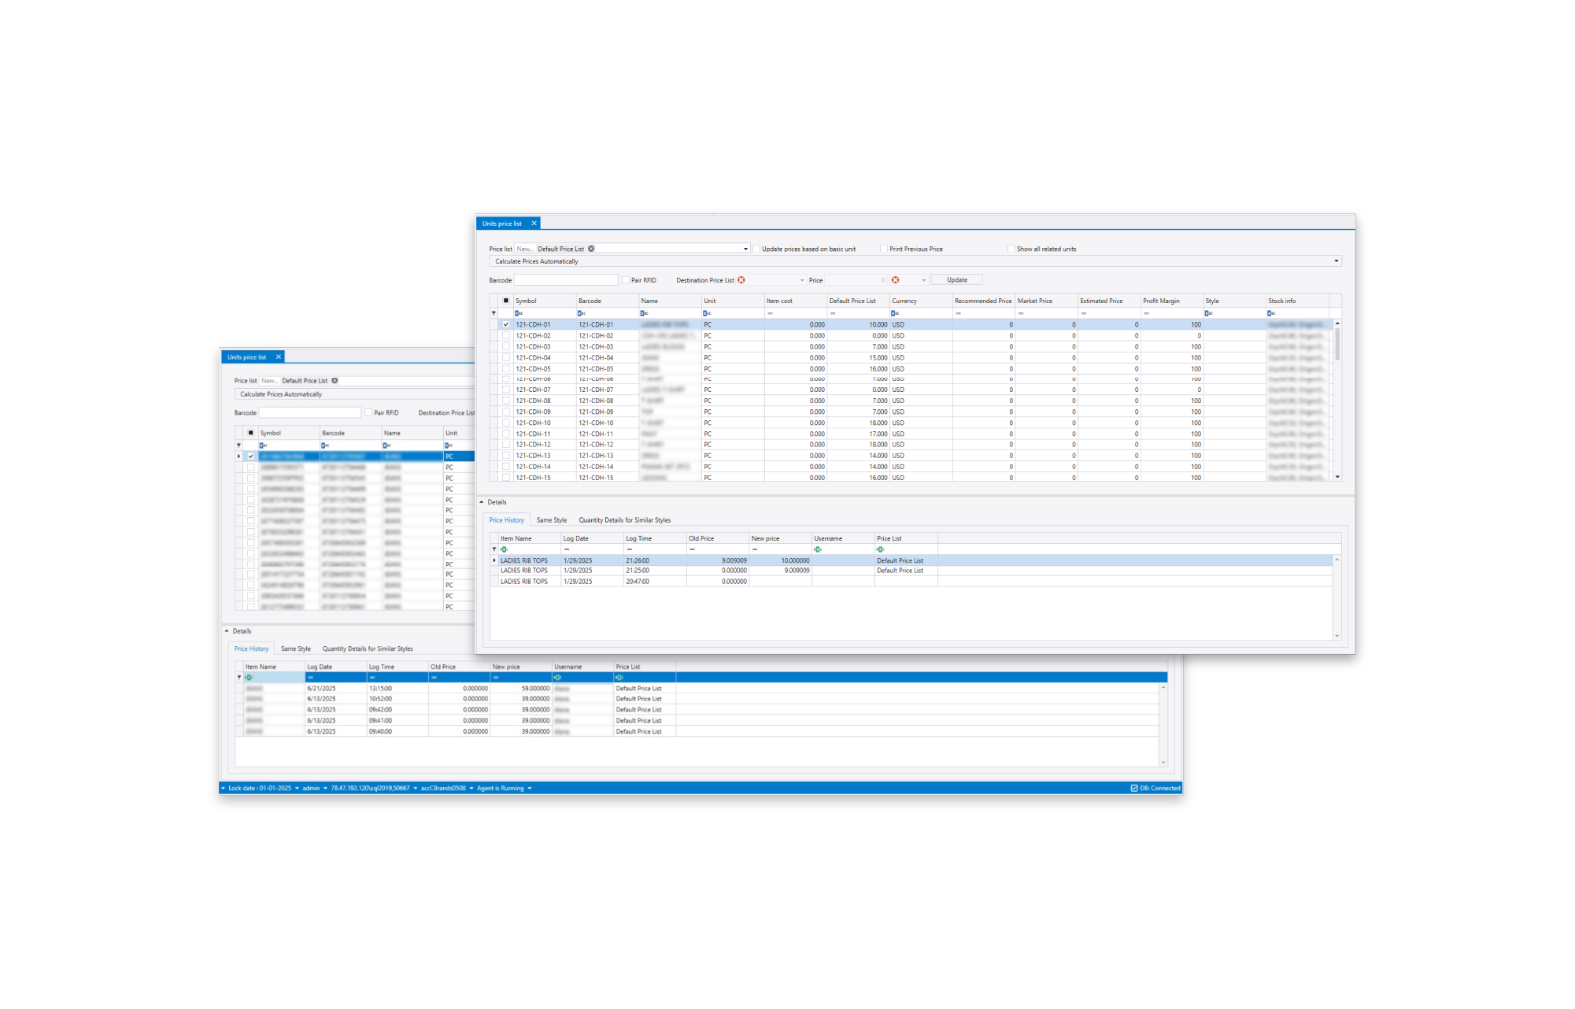
Task: Clear Default Price List tag in back window
Action: pyautogui.click(x=335, y=381)
